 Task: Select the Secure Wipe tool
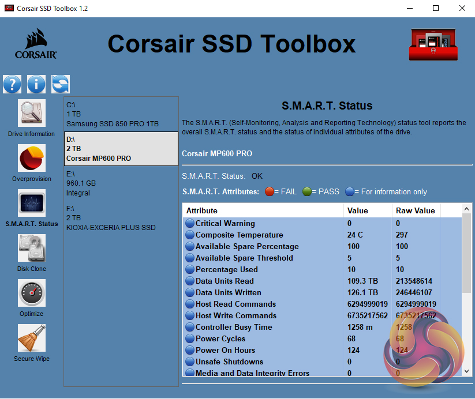coord(31,338)
